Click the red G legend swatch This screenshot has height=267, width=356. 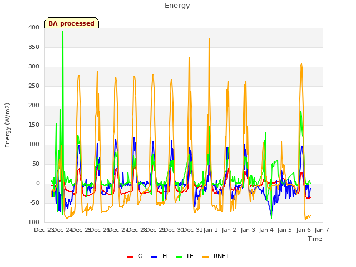pos(130,257)
